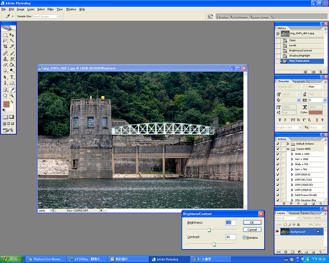
Task: Activate the Hand tool
Action: (5, 95)
